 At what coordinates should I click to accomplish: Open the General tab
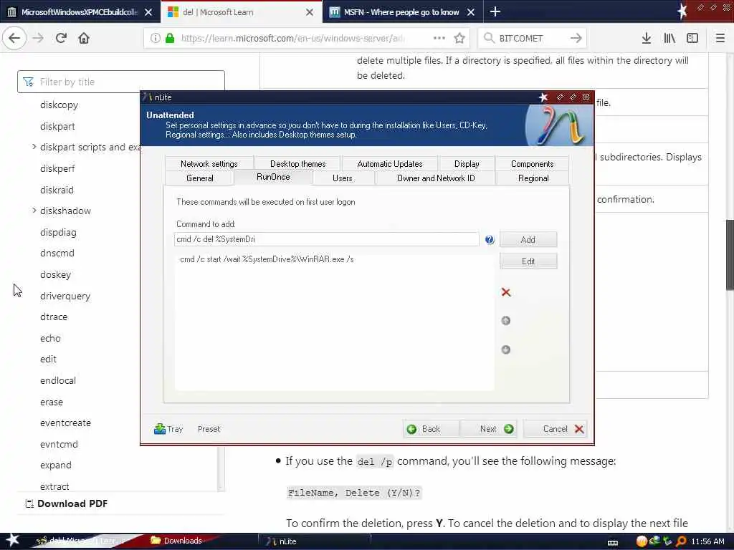(x=200, y=178)
